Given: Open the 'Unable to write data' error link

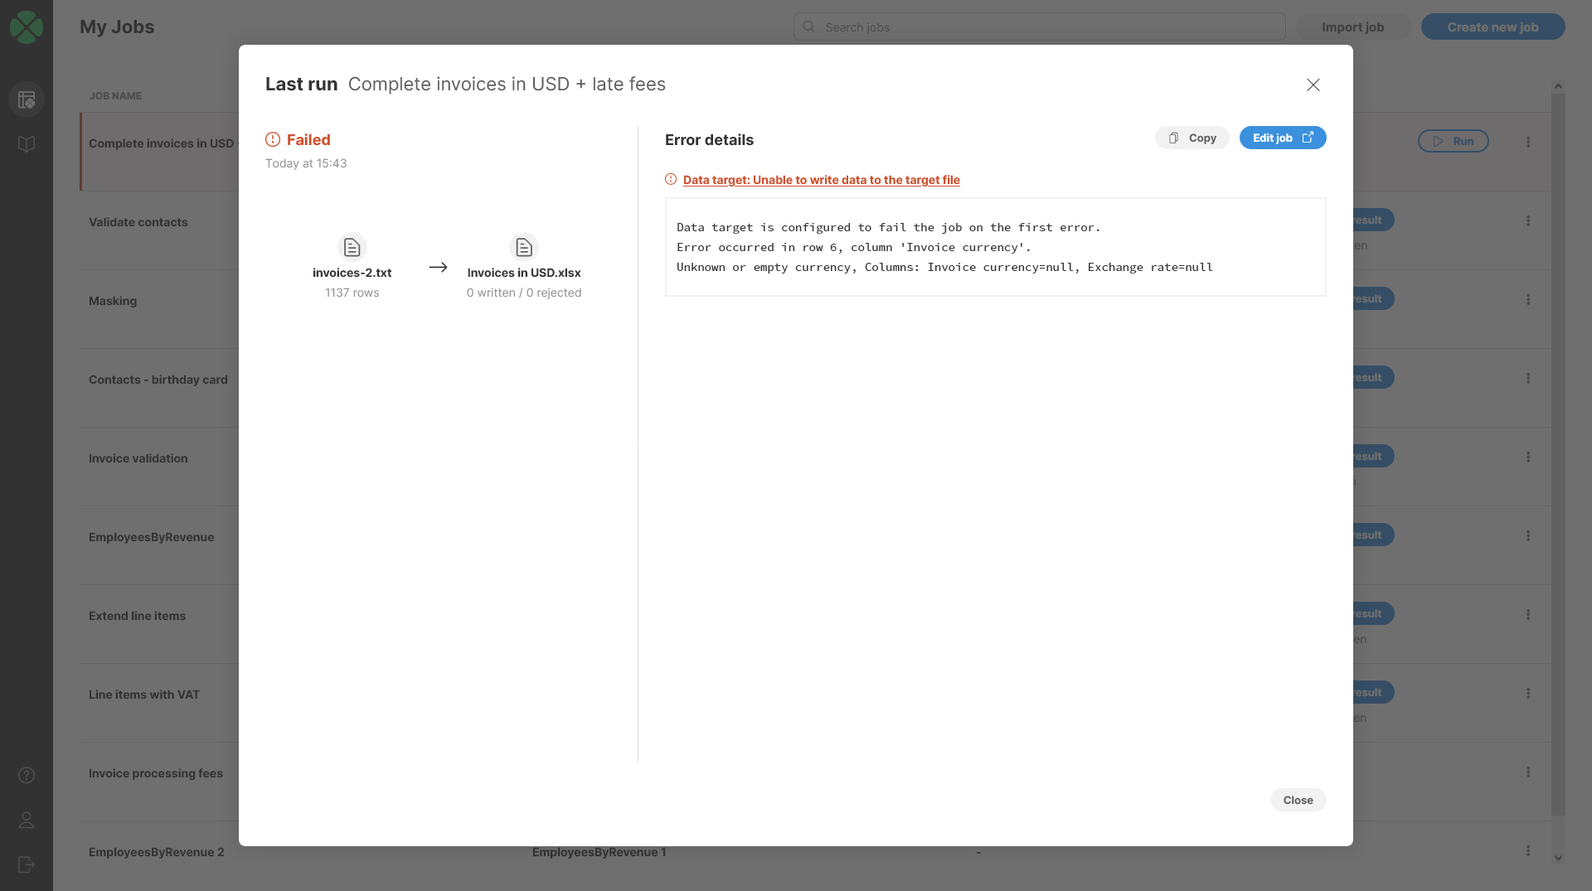Looking at the screenshot, I should pyautogui.click(x=821, y=180).
